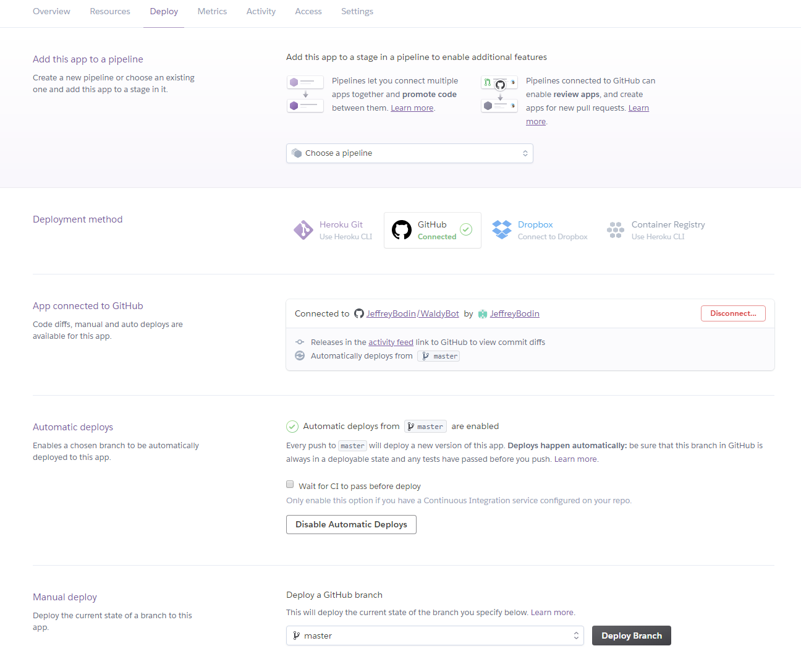Screen dimensions: 801x672
Task: Select the Container Registry hexagons icon
Action: (616, 230)
